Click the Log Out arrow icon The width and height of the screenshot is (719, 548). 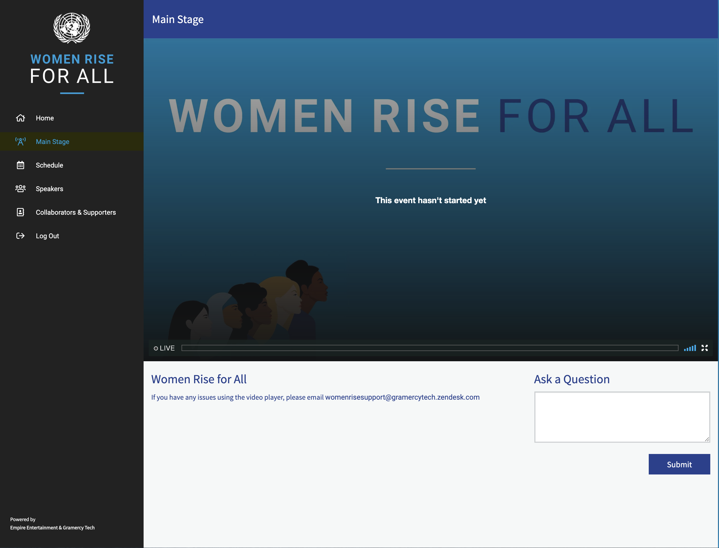(20, 236)
